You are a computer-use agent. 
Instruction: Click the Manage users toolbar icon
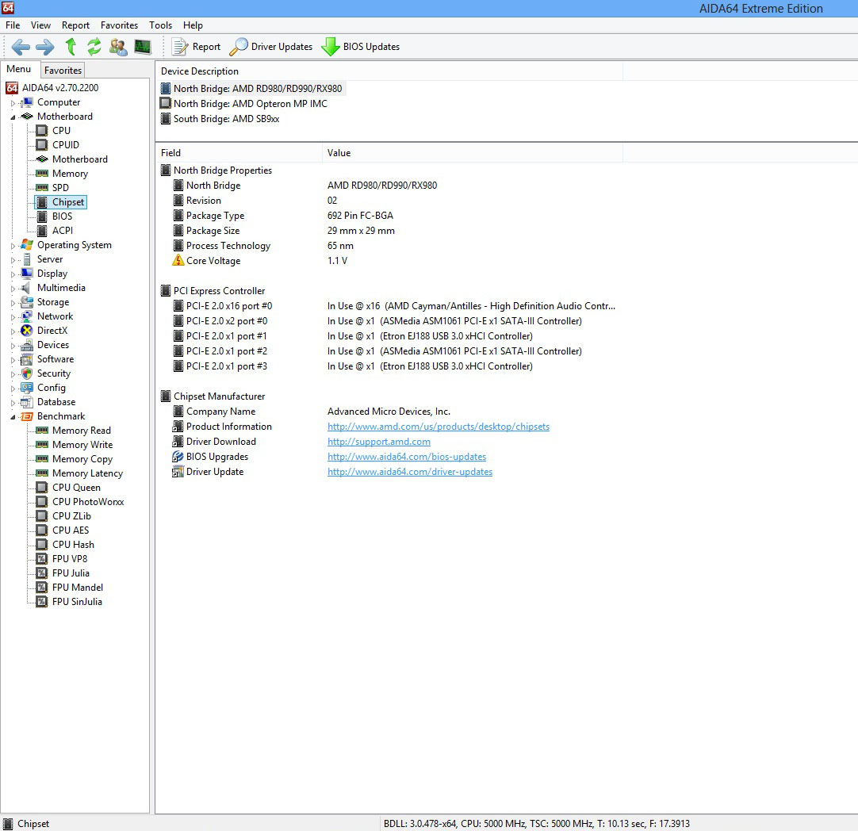[x=118, y=47]
